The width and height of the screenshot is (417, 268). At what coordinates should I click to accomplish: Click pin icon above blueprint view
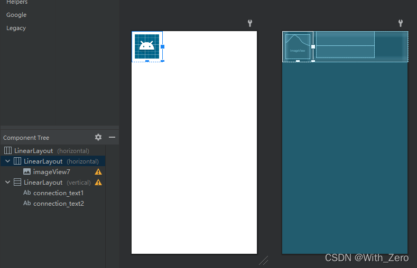pyautogui.click(x=401, y=23)
